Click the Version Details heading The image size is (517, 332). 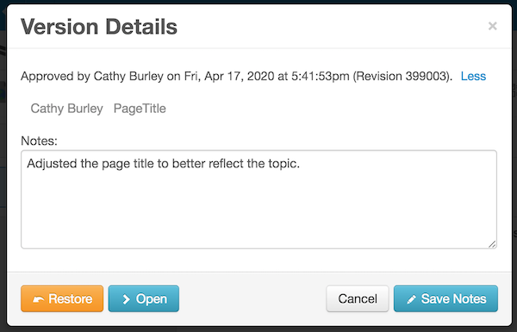point(99,27)
